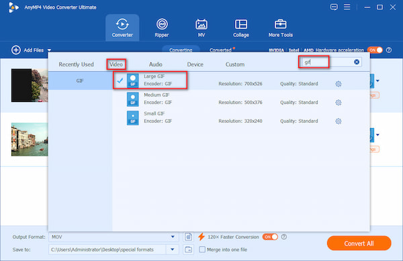The width and height of the screenshot is (403, 261).
Task: Click the snapshot settings icon beside Output Format
Action: tap(188, 237)
